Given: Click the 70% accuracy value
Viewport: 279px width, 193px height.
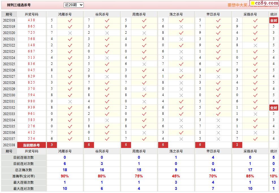Looking at the screenshot, I should [213, 176].
